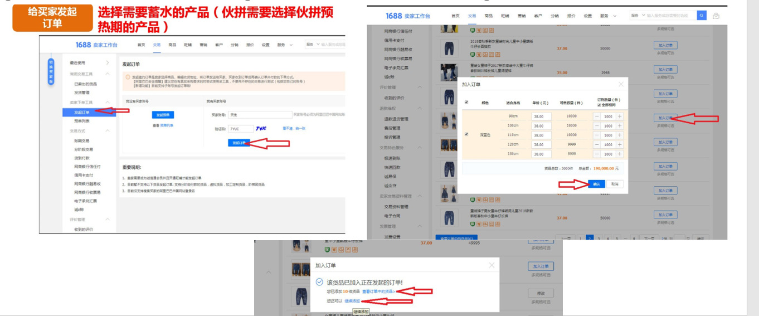This screenshot has width=759, height=316.
Task: Open 报价 tab in left screenshot
Action: coord(250,45)
